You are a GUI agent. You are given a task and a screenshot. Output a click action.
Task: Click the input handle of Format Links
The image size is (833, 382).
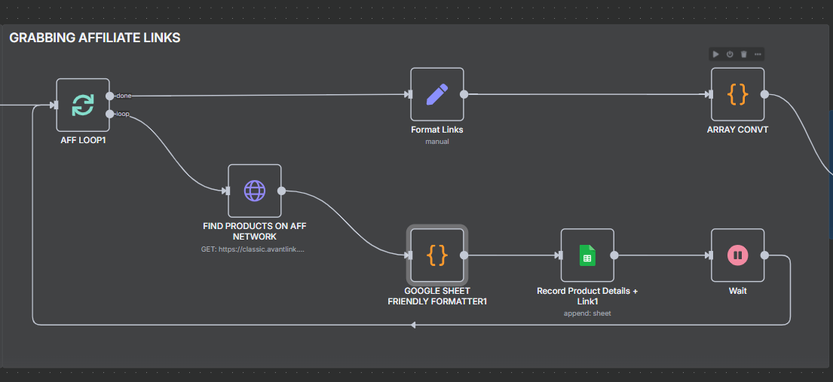click(409, 94)
